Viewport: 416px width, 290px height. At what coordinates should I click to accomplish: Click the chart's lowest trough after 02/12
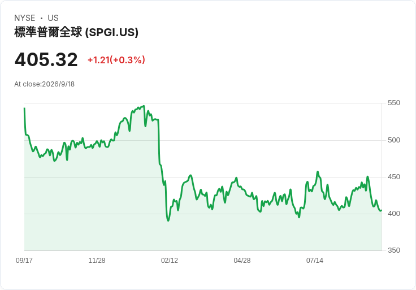click(x=168, y=220)
